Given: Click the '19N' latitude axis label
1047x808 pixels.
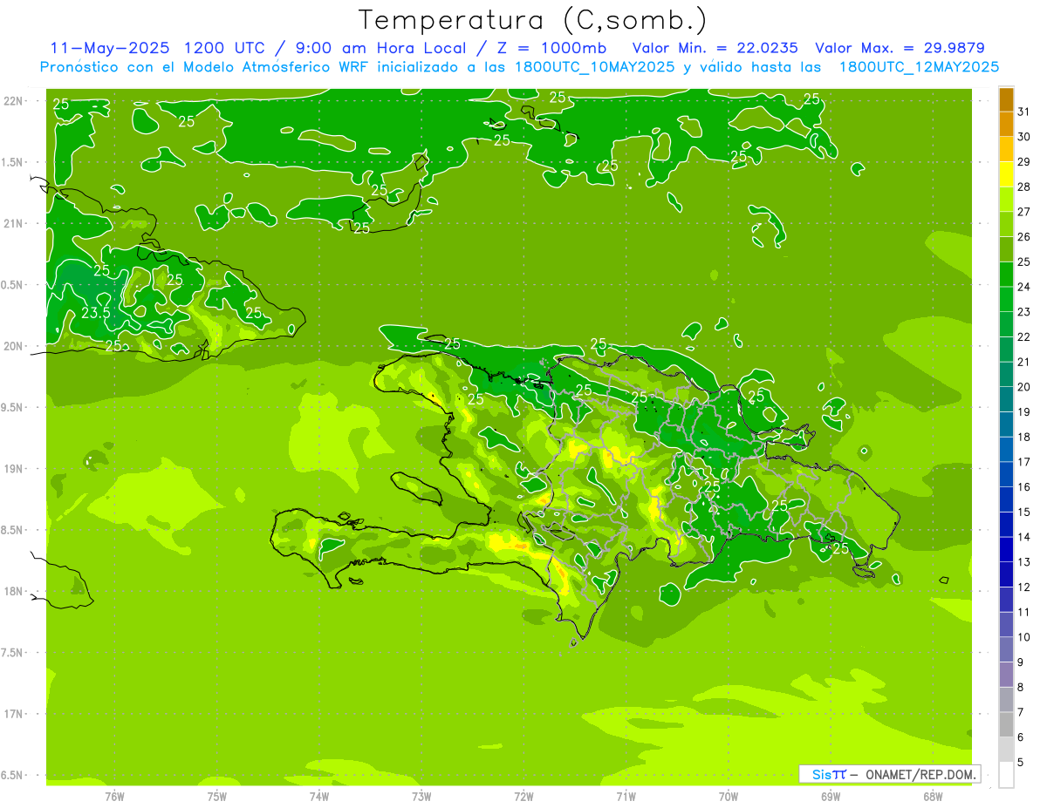Looking at the screenshot, I should tap(12, 469).
